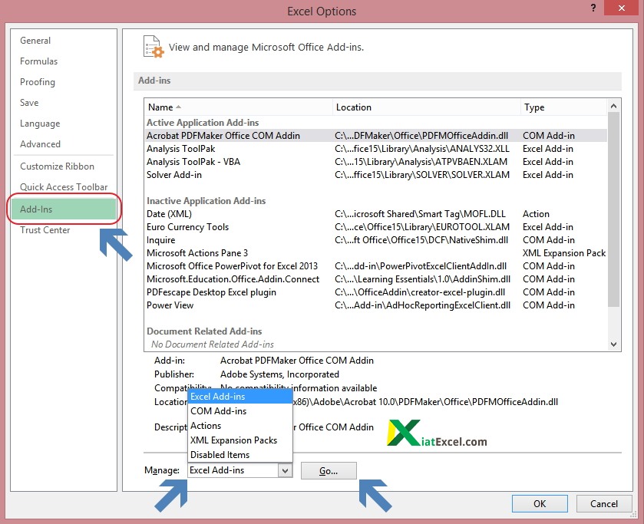Viewport: 644px width, 524px height.
Task: Click the add-ins list scrollbar thumb
Action: (x=613, y=209)
